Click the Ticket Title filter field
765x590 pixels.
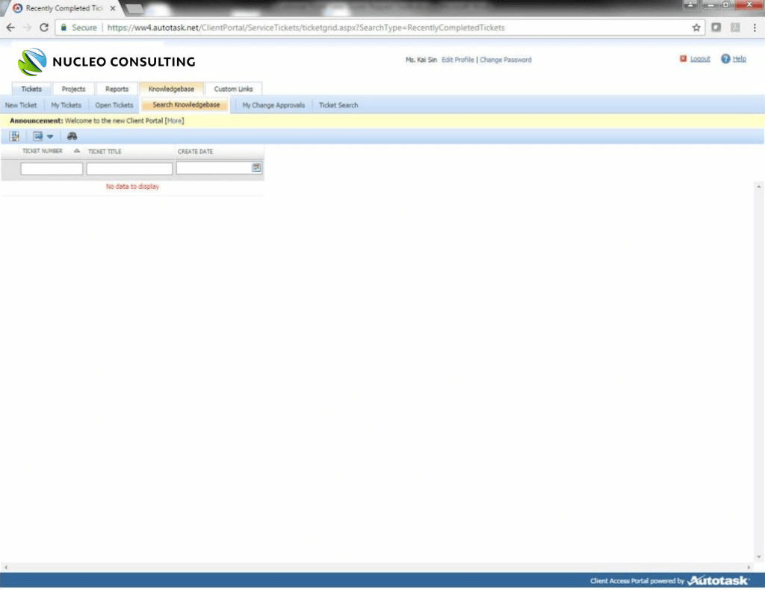point(129,169)
